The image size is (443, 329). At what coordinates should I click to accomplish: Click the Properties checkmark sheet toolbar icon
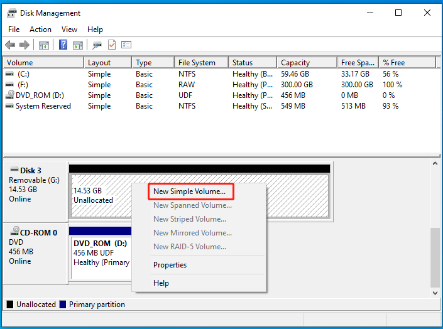coord(112,45)
